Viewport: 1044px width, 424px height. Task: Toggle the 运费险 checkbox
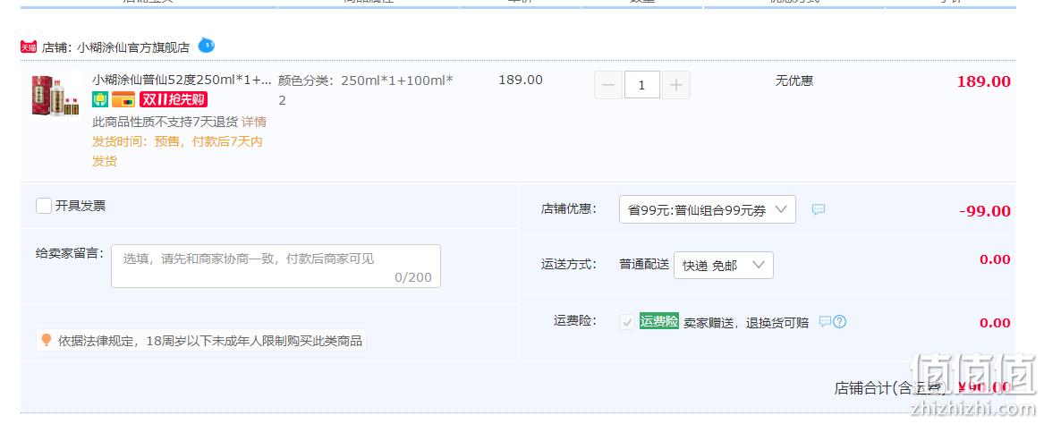pos(627,322)
